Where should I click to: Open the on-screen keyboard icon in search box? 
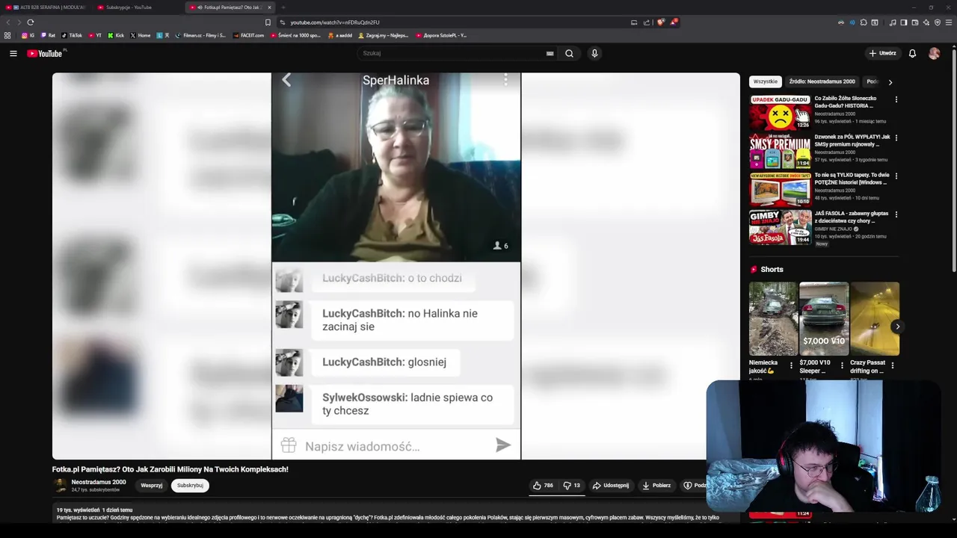coord(550,53)
